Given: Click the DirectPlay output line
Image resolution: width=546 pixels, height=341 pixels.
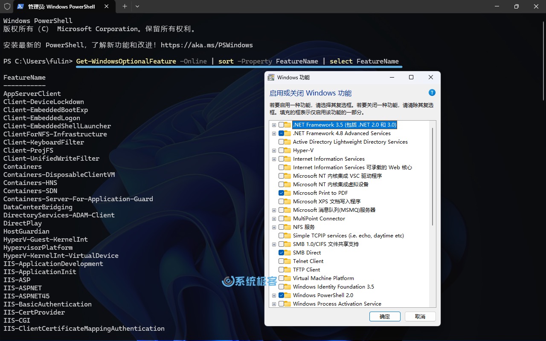Looking at the screenshot, I should [x=23, y=223].
